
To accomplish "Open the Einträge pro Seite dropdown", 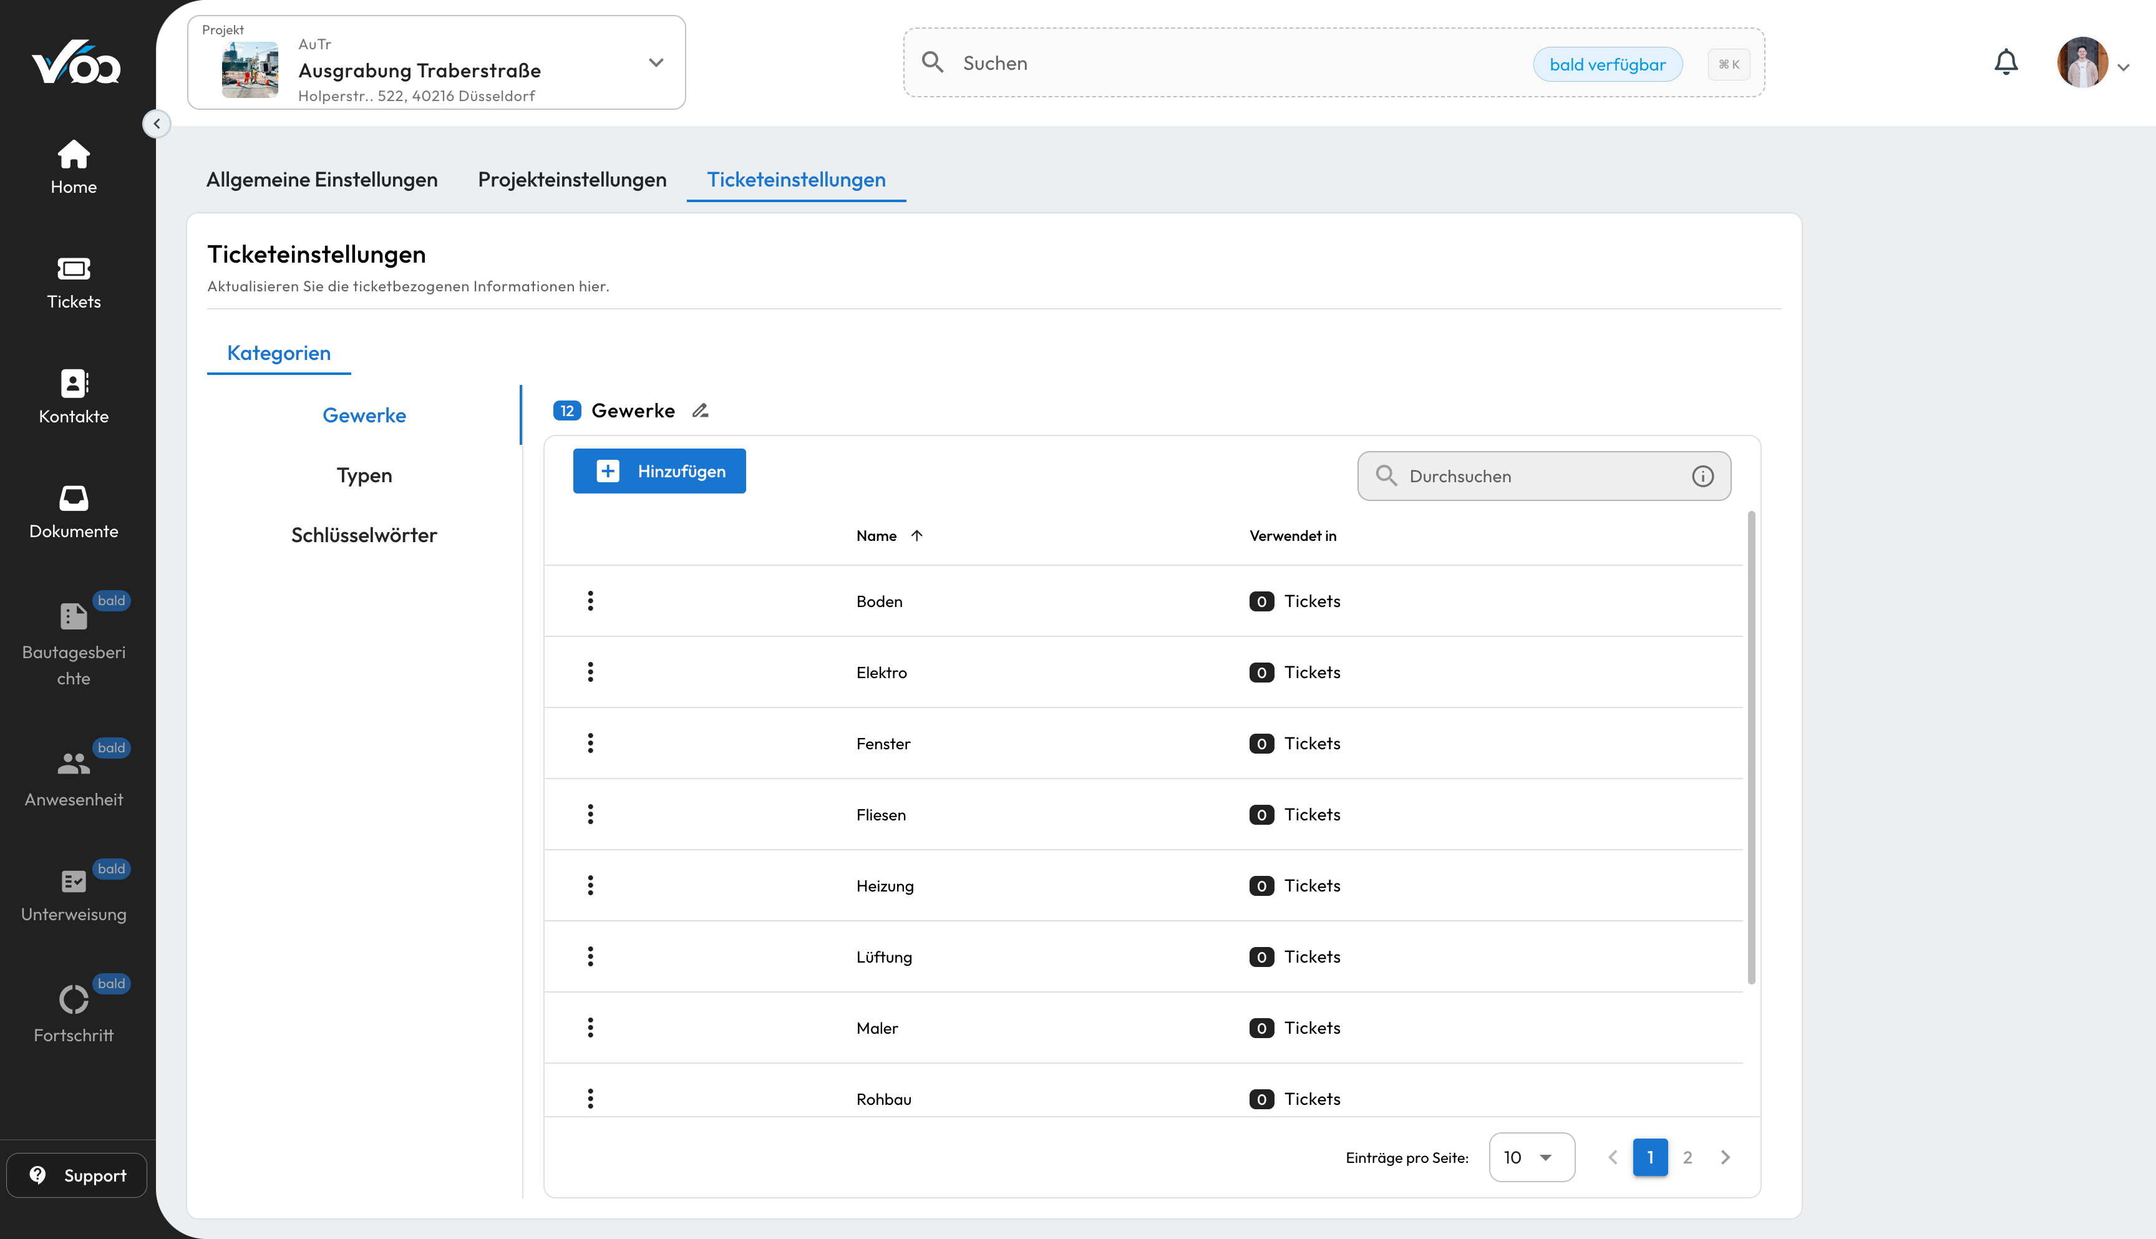I will (1531, 1157).
